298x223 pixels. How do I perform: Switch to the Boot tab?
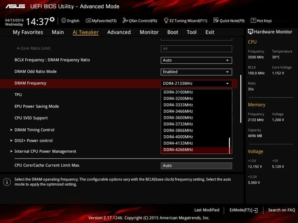point(173,32)
